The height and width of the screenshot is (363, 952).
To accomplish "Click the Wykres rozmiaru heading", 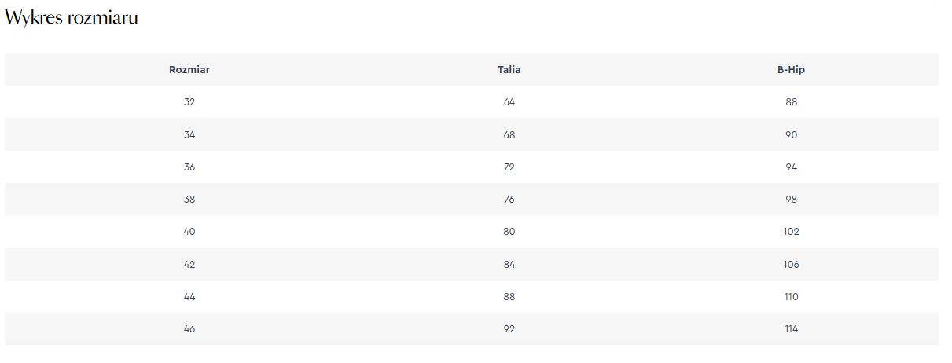I will [x=72, y=18].
